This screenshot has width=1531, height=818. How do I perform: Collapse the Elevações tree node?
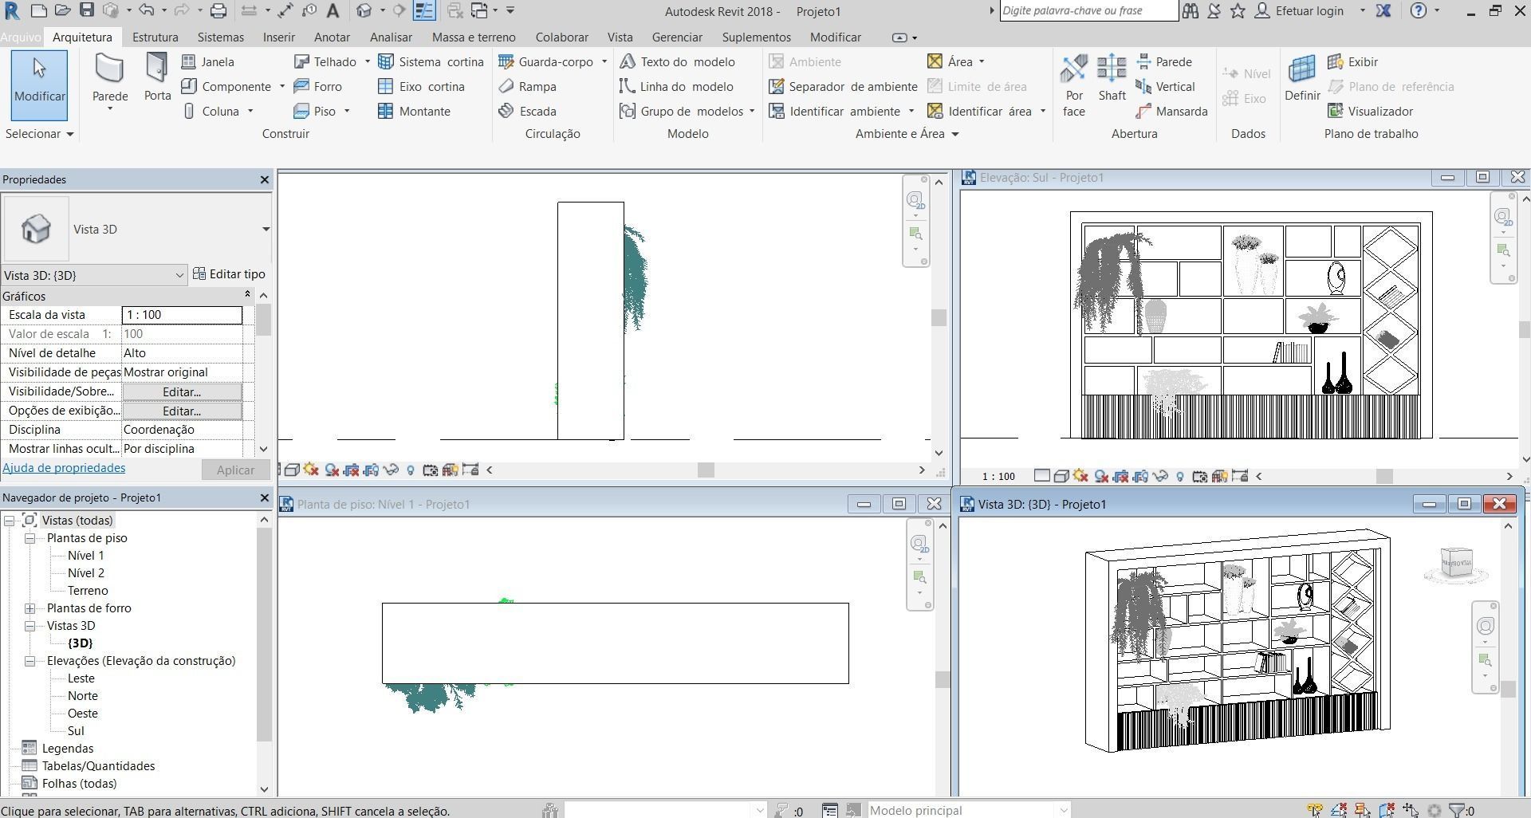(x=30, y=661)
